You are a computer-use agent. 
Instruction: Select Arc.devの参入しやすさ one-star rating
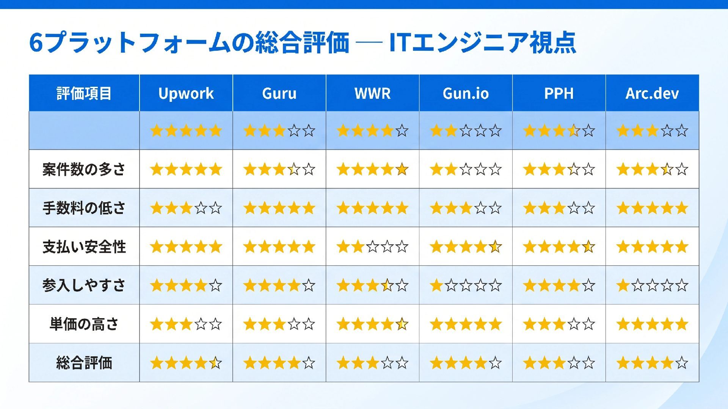[x=652, y=285]
